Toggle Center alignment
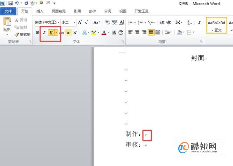 (x=137, y=32)
